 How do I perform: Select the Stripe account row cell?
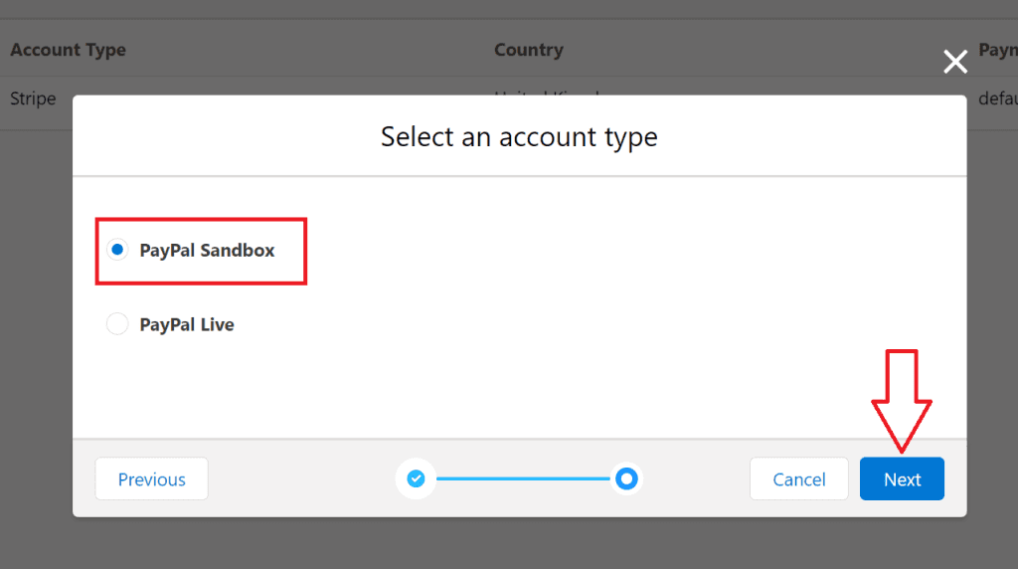point(33,98)
